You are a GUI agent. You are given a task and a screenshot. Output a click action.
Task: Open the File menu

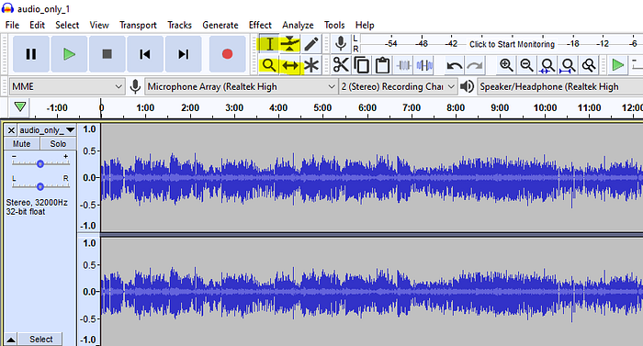tap(12, 25)
